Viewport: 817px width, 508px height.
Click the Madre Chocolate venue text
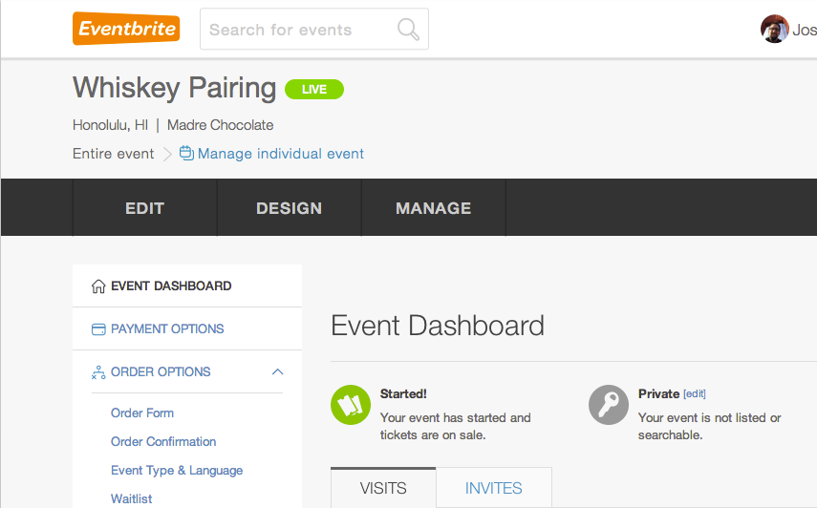pyautogui.click(x=220, y=125)
